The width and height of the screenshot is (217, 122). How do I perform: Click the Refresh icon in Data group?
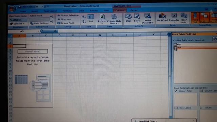102,17
